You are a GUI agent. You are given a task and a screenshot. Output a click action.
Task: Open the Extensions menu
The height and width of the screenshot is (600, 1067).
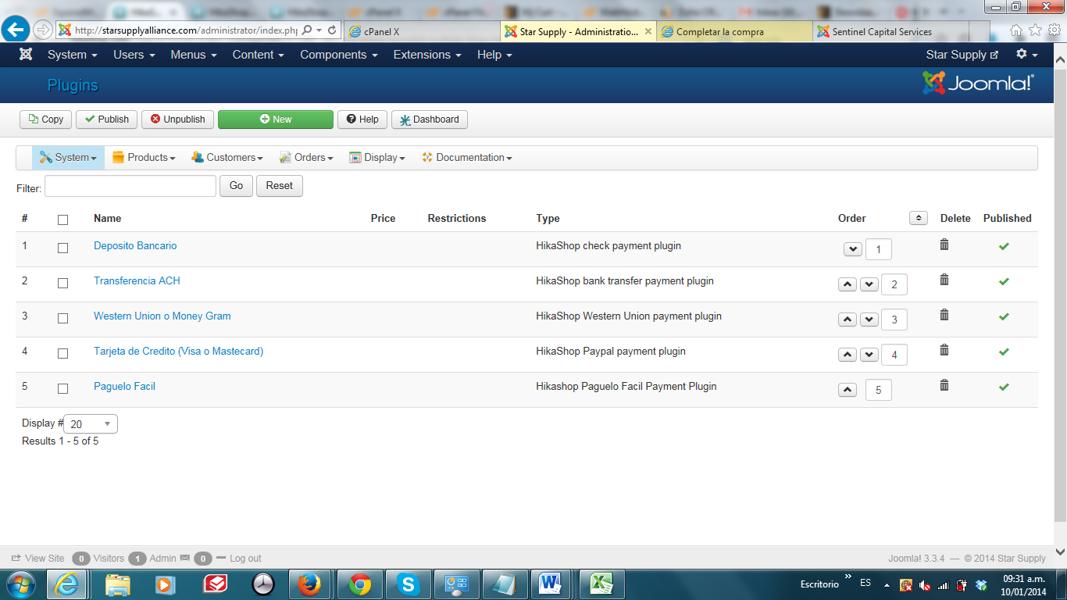click(x=427, y=55)
